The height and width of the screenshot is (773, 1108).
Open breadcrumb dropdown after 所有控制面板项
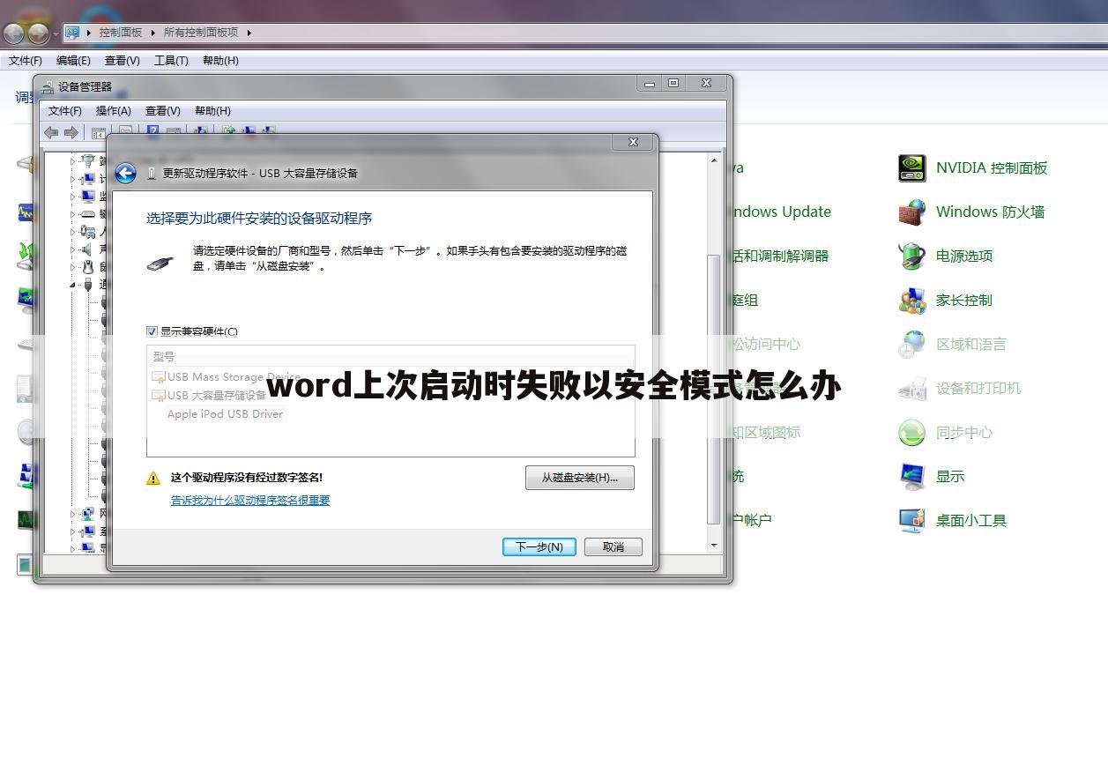pos(249,33)
